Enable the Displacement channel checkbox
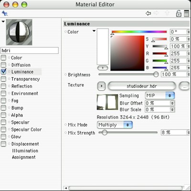This screenshot has width=191, height=191. pyautogui.click(x=3, y=144)
